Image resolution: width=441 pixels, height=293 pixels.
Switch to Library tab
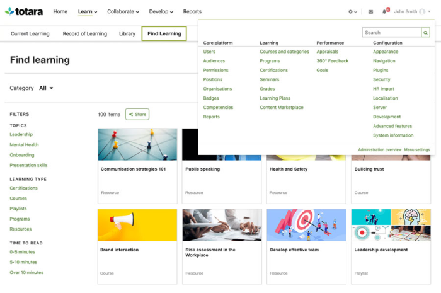(x=127, y=34)
